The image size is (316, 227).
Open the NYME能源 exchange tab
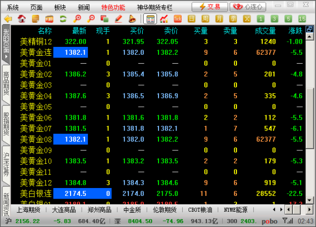pyautogui.click(x=235, y=210)
